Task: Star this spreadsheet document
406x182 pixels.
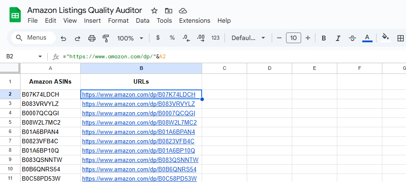Action: pyautogui.click(x=154, y=10)
